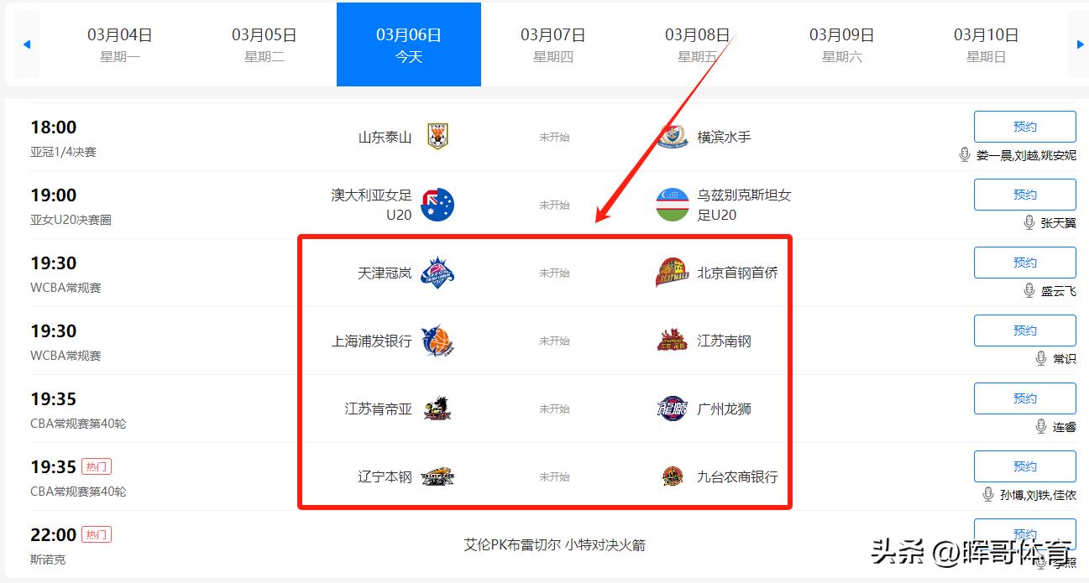
Task: Click the Shandong Taishan team logo
Action: click(437, 137)
